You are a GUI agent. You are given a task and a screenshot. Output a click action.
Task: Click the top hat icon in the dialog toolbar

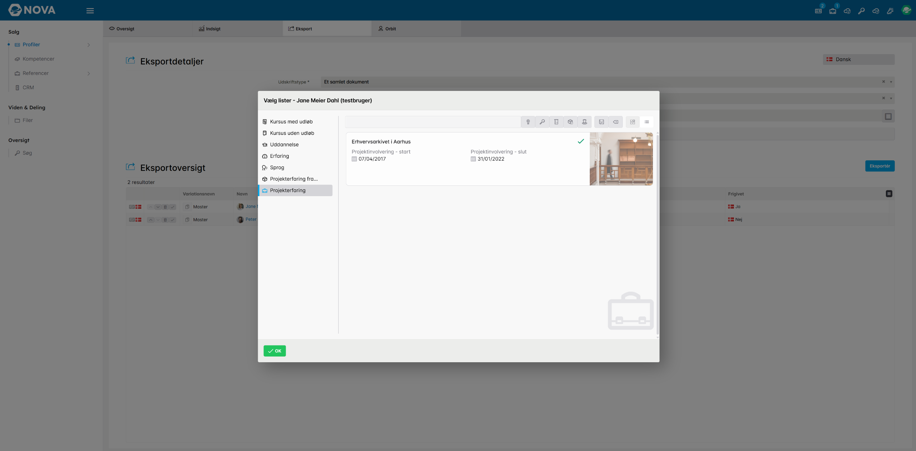pos(584,122)
